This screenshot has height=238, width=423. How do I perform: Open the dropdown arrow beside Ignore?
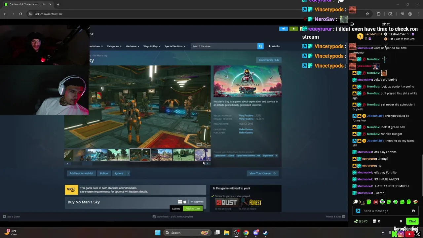128,173
